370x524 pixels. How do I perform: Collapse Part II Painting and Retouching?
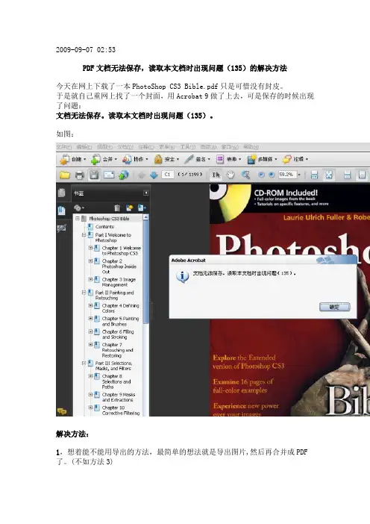tap(84, 293)
